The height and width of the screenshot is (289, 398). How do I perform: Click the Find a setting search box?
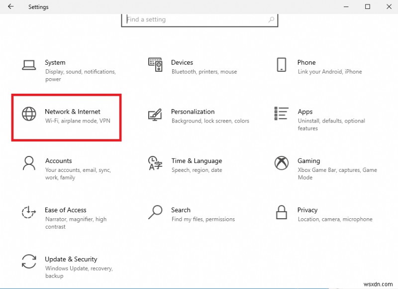pos(199,19)
